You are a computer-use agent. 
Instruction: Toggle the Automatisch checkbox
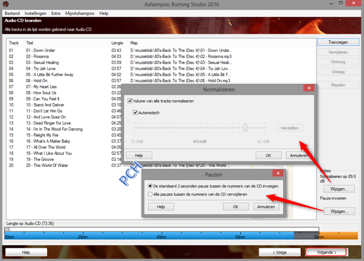point(135,113)
